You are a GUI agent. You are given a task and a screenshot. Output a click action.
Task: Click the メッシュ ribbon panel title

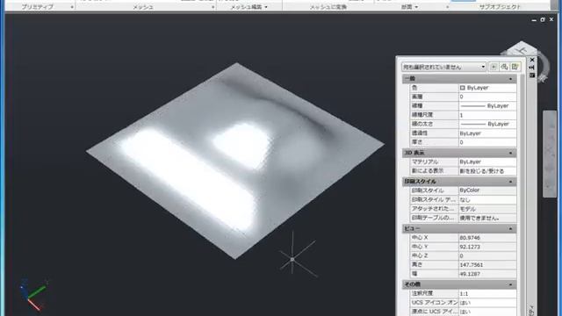(x=143, y=7)
